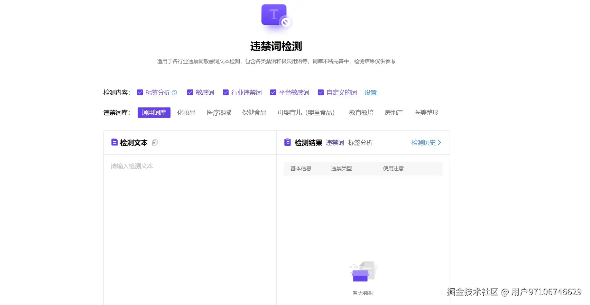
Task: Select the 通用词库 library
Action: (x=154, y=113)
